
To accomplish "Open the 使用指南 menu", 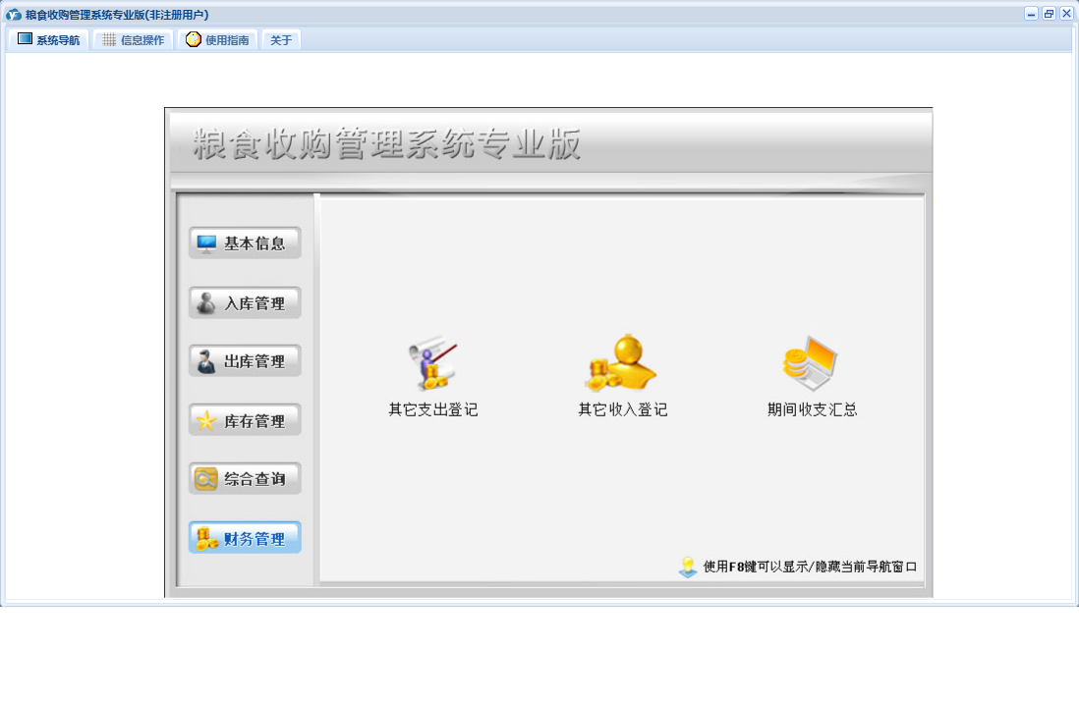I will coord(217,40).
